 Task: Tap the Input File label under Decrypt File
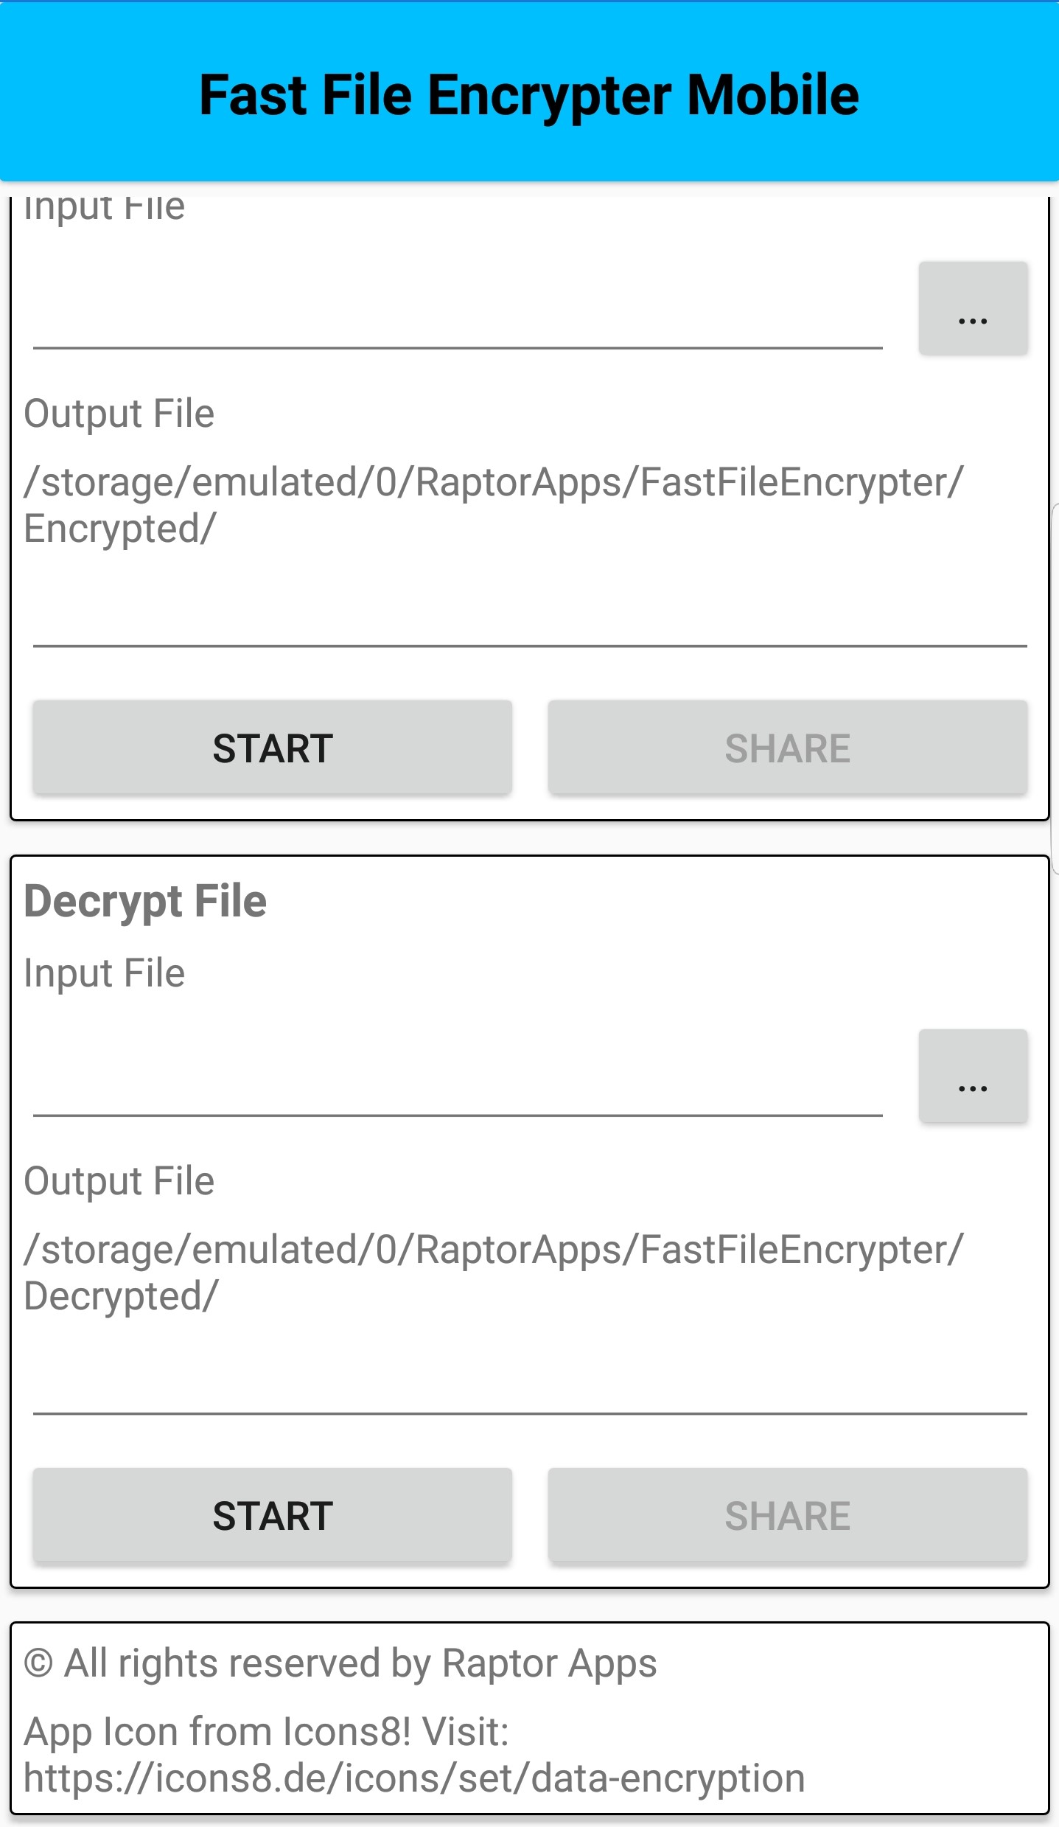(x=105, y=973)
